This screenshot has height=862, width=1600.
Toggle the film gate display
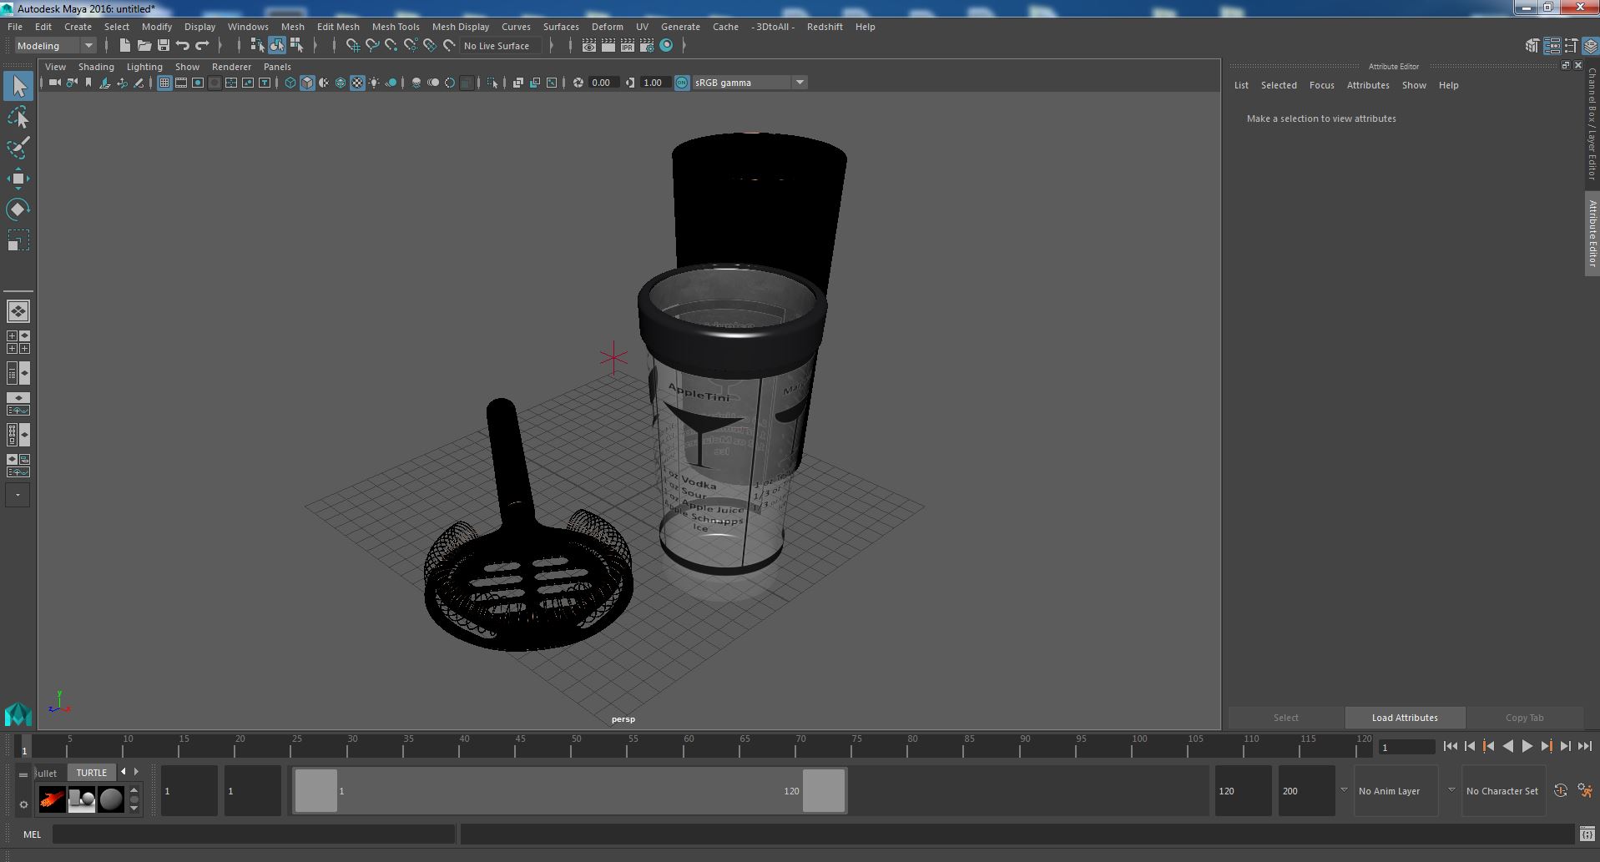tap(181, 83)
